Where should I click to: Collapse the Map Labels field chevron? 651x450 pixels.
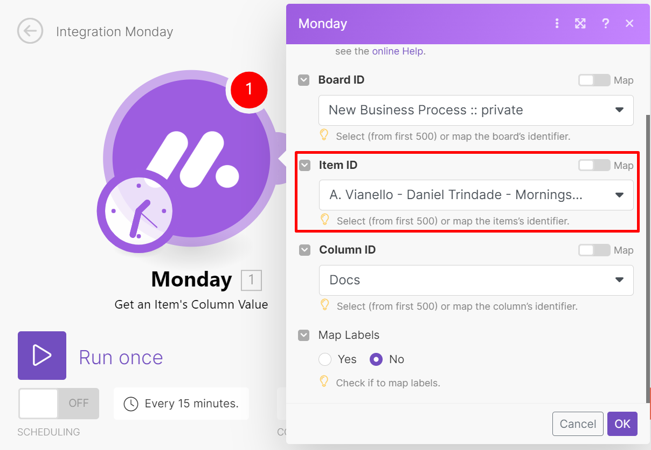(x=304, y=335)
